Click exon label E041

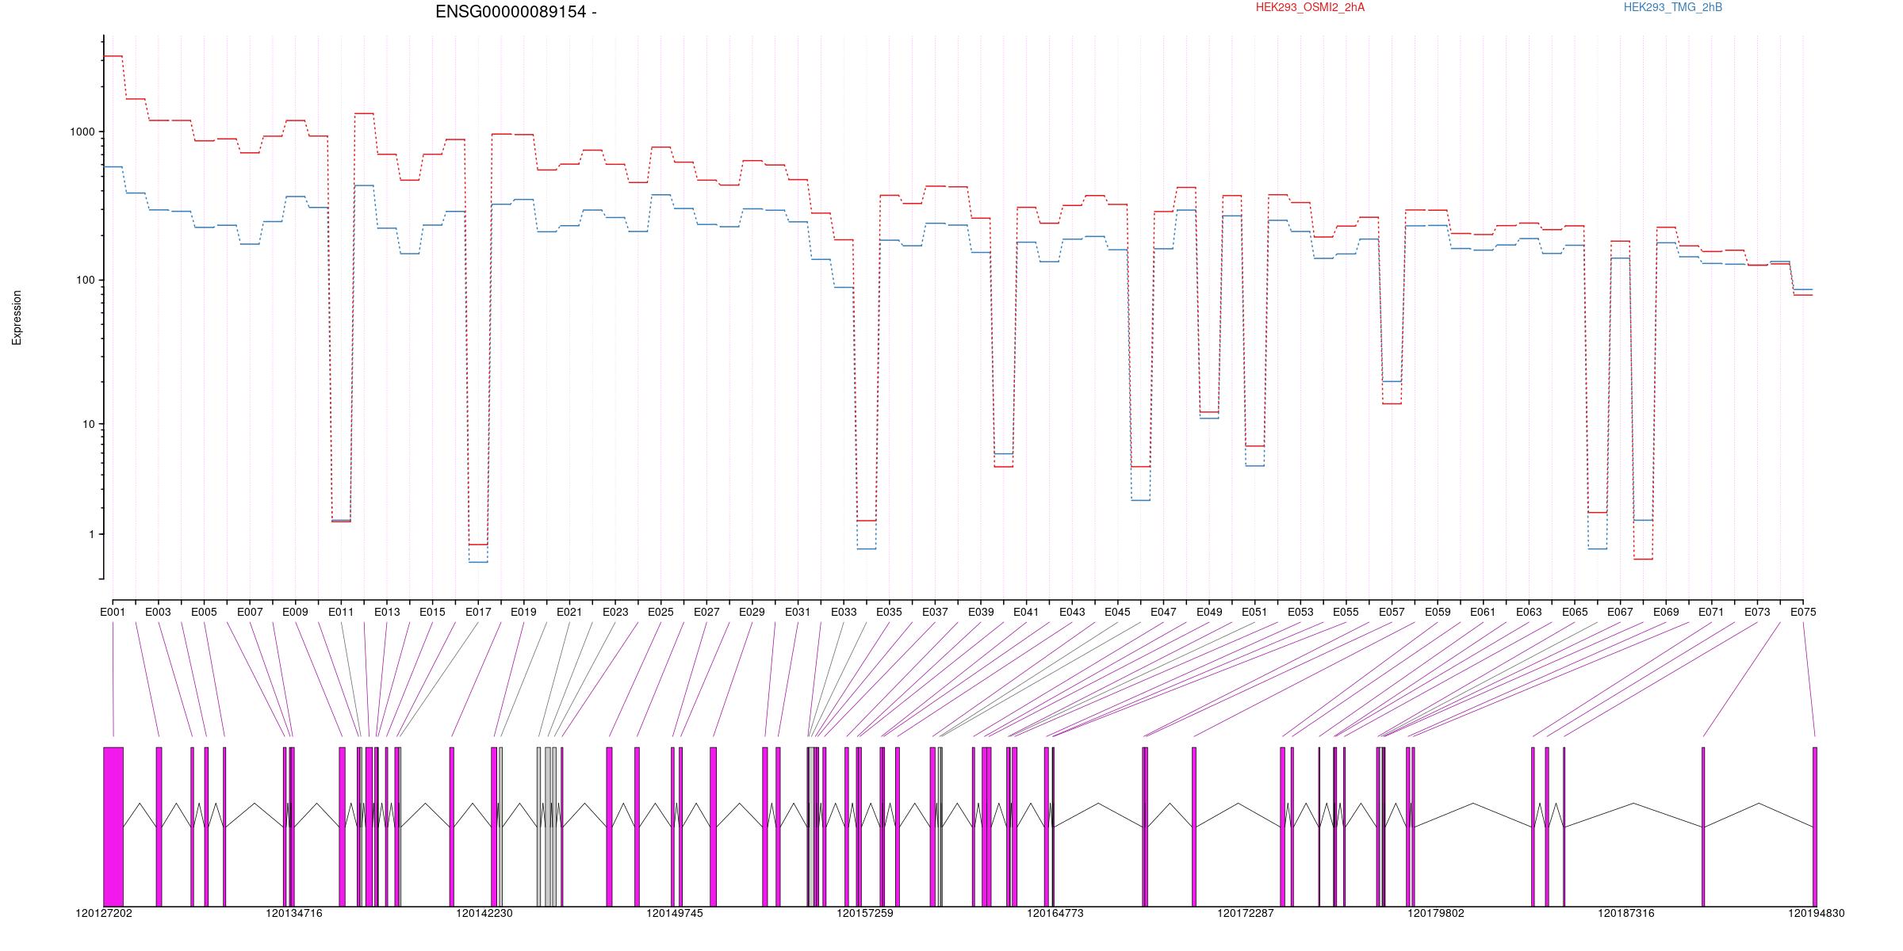click(x=1026, y=612)
